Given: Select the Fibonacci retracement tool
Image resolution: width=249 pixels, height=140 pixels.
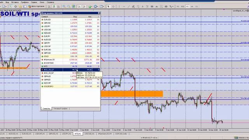Looking at the screenshot, I should pos(138,6).
